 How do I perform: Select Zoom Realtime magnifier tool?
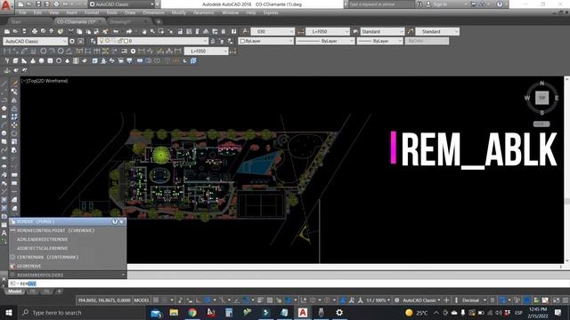152,32
